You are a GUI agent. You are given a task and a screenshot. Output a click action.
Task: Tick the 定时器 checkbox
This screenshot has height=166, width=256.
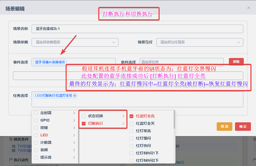click(x=36, y=113)
